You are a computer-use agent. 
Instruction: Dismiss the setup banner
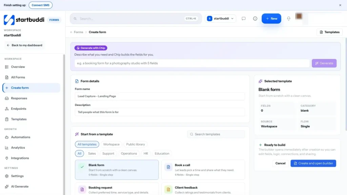pos(340,5)
